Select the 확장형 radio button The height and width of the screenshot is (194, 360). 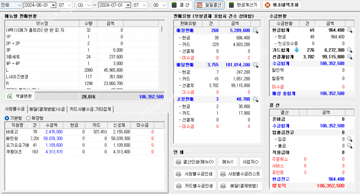coord(28,118)
